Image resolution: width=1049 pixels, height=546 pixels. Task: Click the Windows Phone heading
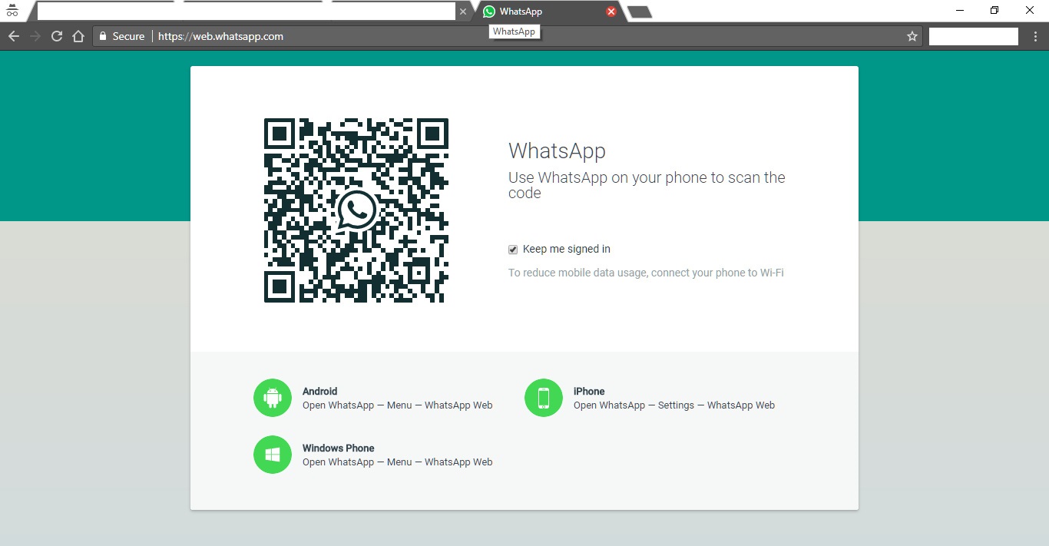339,448
